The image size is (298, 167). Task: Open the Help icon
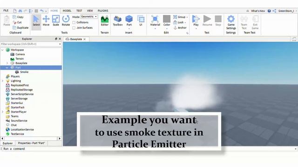coord(269,11)
